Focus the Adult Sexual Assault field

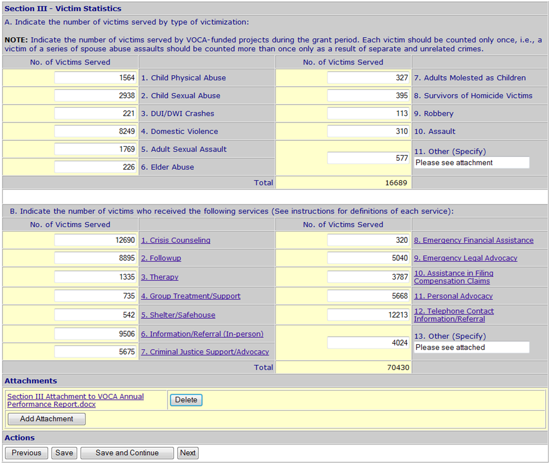(x=95, y=149)
